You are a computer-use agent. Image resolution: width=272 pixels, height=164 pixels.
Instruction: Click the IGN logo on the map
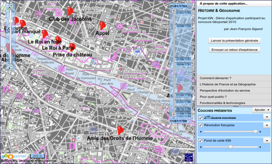188,156
